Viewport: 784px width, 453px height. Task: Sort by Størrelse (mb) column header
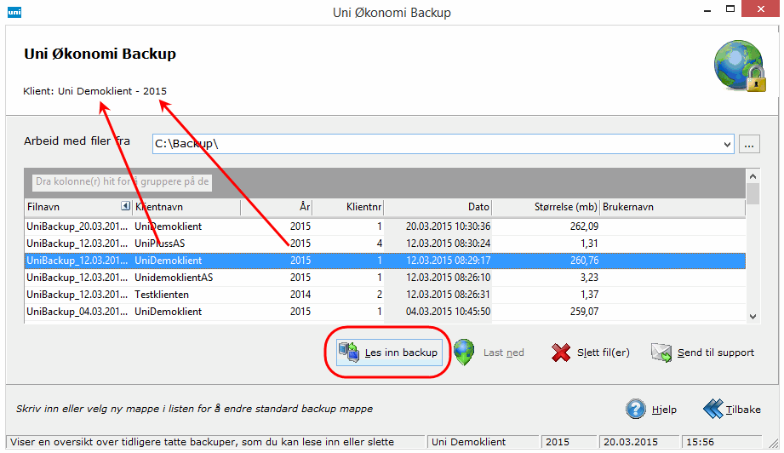click(x=546, y=207)
